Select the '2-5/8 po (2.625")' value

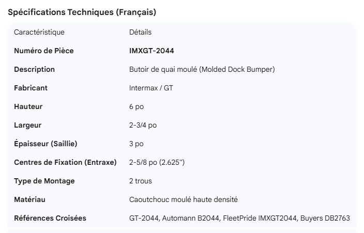click(x=157, y=162)
